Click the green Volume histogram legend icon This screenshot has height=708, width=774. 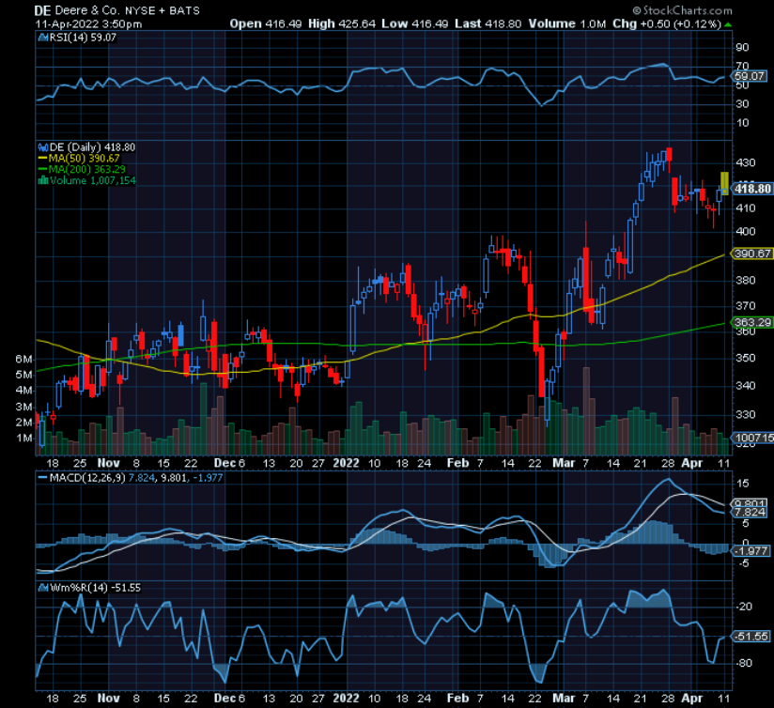(43, 178)
